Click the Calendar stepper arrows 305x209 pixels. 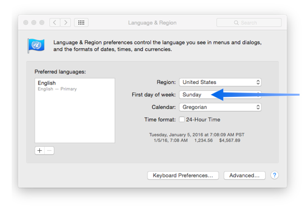(258, 107)
